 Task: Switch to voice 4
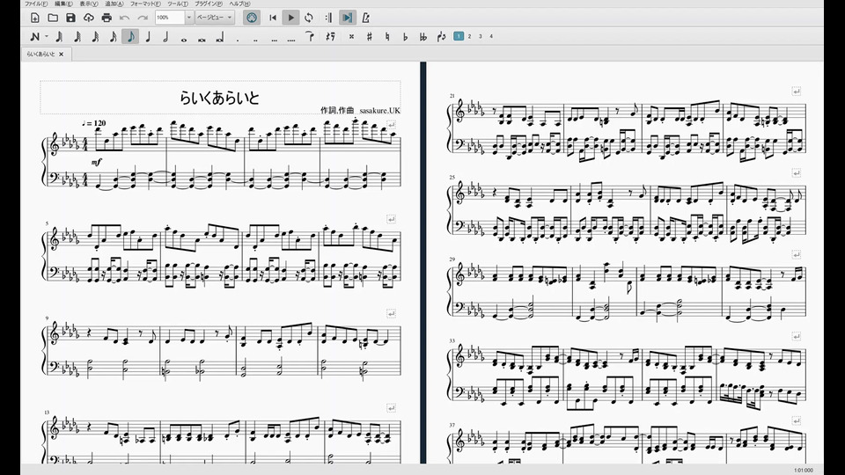tap(491, 36)
